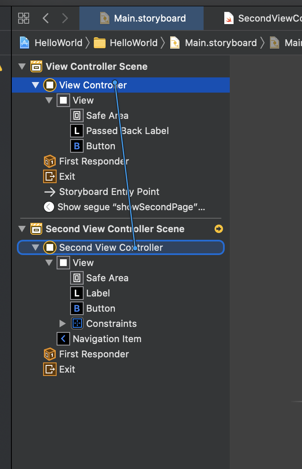This screenshot has width=302, height=469.
Task: Click the Storyboard Entry Point arrow icon
Action: pyautogui.click(x=50, y=192)
